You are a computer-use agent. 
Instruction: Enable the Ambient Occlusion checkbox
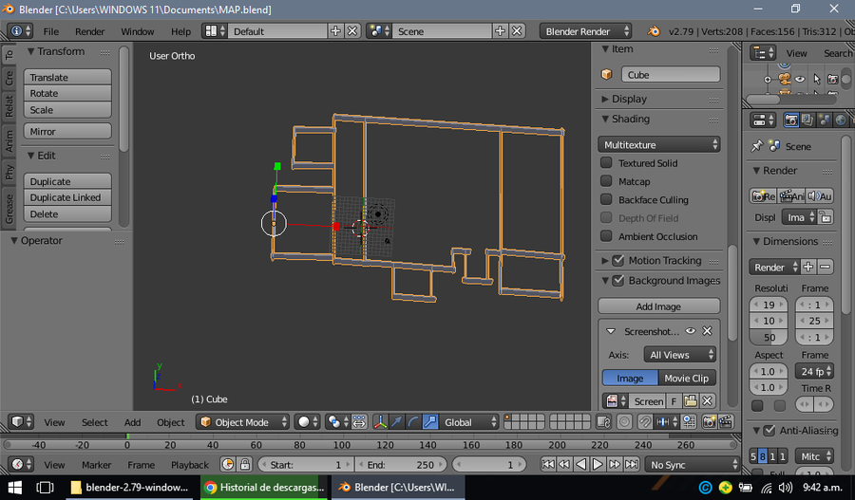(606, 236)
